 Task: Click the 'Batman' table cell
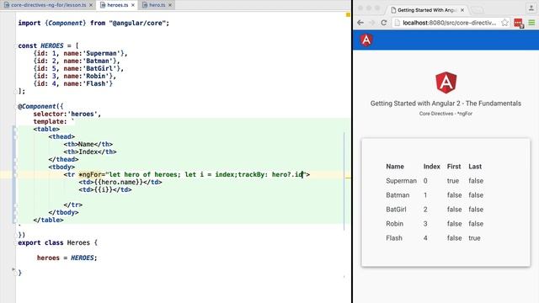click(398, 195)
